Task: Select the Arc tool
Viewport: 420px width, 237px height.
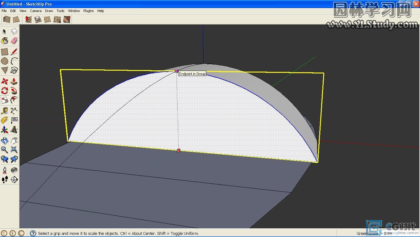Action: [x=14, y=61]
